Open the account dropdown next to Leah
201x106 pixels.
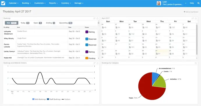(186, 3)
